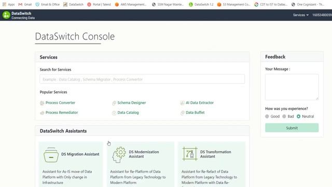Open the DS Transformation Assistant card title

[x=216, y=154]
